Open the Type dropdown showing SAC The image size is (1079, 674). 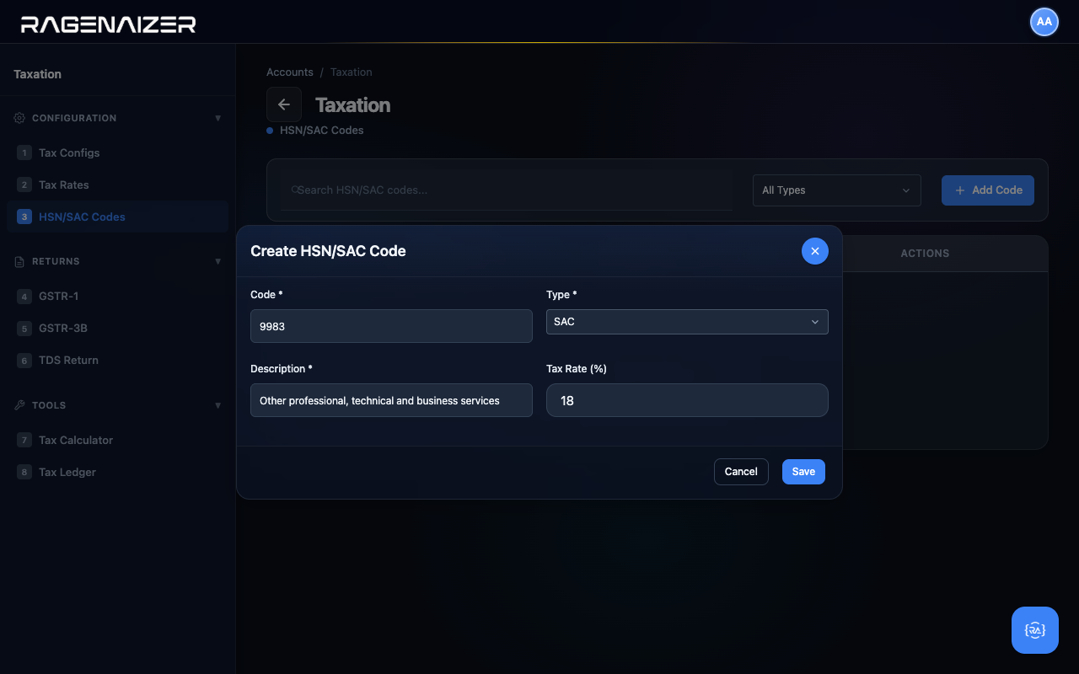pyautogui.click(x=687, y=322)
